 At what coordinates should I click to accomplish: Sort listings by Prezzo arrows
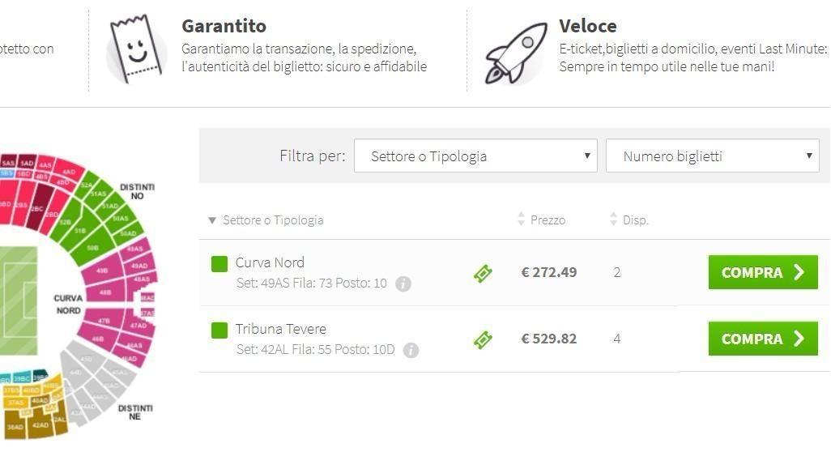521,219
